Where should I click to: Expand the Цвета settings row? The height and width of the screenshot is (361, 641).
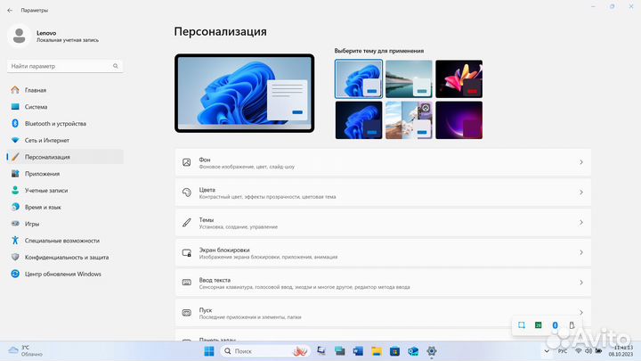click(x=383, y=192)
